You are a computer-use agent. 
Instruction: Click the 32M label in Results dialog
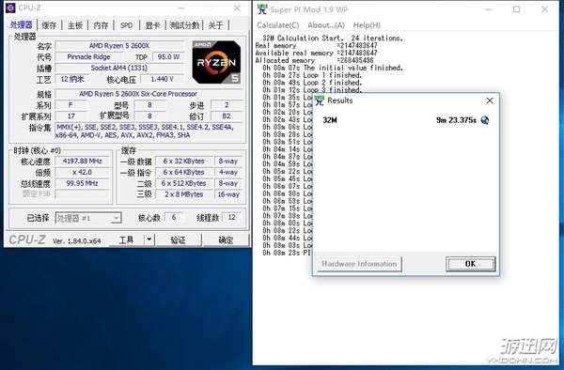point(330,120)
